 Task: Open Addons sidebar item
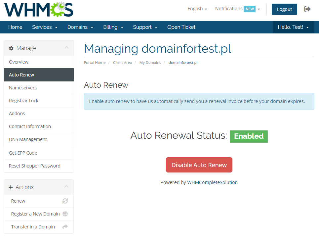pos(39,114)
